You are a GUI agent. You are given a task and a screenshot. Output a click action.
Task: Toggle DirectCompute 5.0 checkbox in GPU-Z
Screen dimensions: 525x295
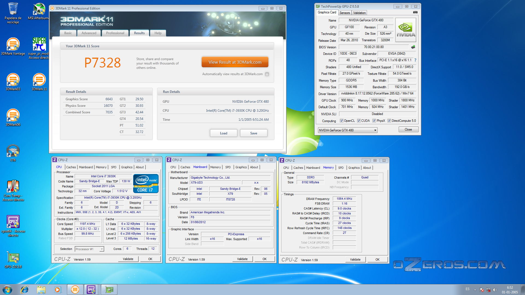point(389,121)
